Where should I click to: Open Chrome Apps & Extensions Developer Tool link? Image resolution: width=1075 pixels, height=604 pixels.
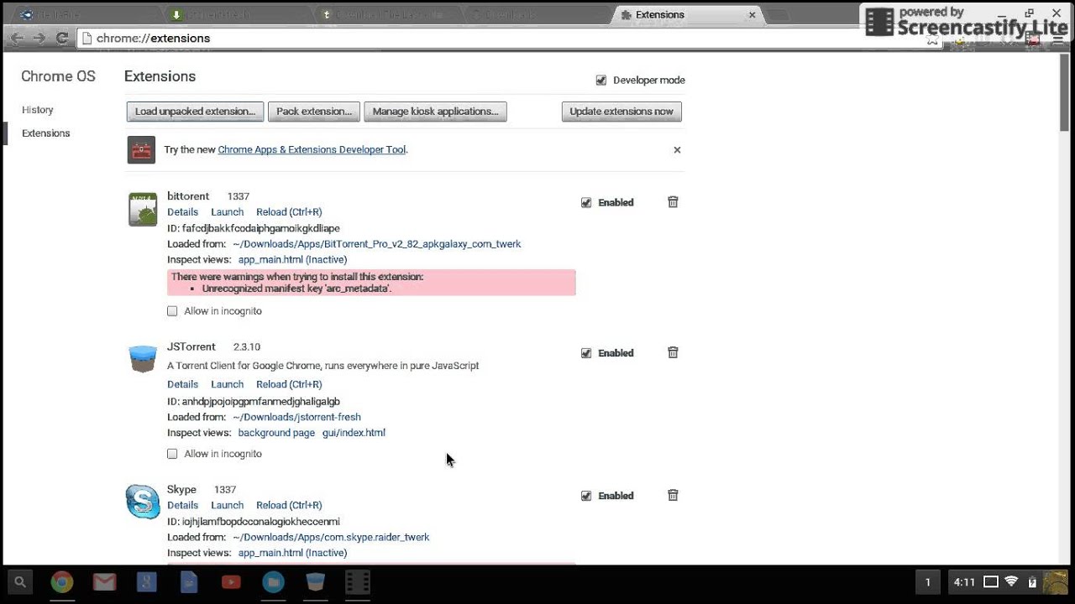312,149
